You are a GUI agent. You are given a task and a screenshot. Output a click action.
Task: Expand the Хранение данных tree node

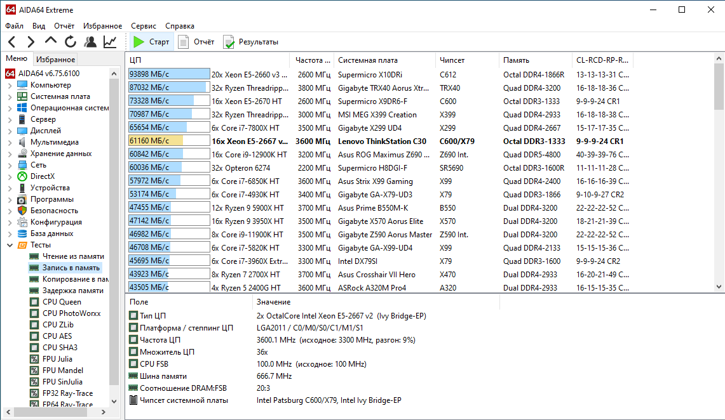(10, 154)
